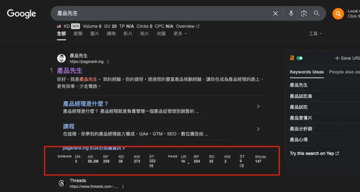Viewport: 360px width, 192px height.
Task: Open the 工具 dropdown
Action: click(315, 34)
